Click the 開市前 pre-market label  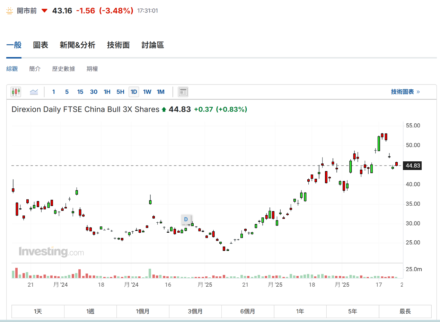tap(27, 11)
